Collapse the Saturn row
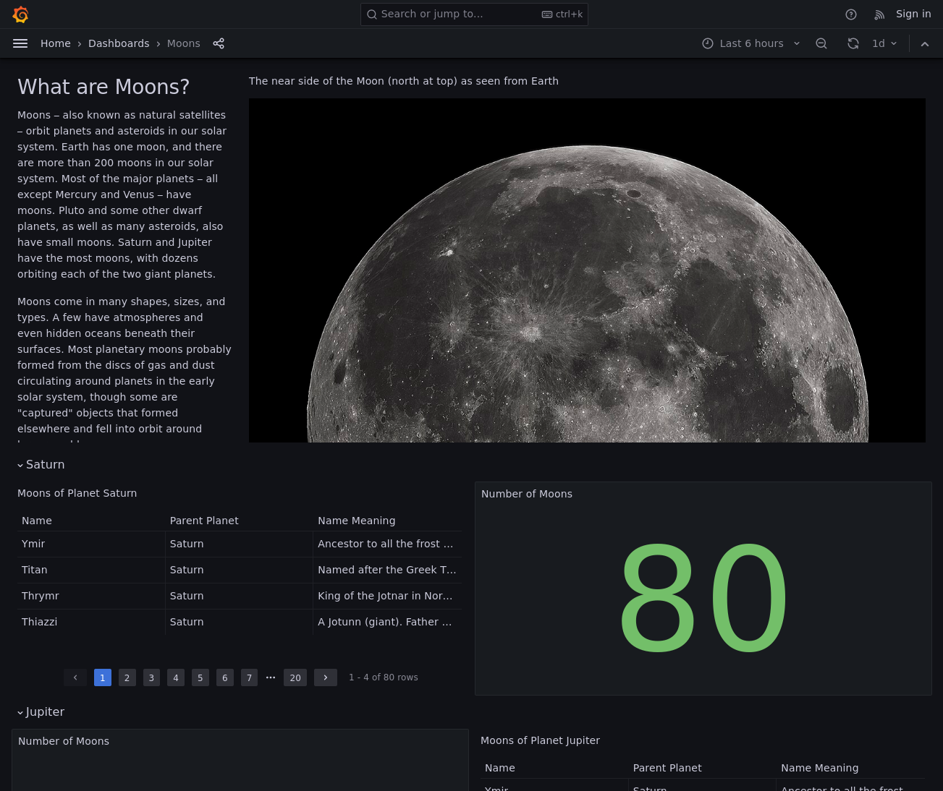The image size is (943, 791). pyautogui.click(x=41, y=465)
